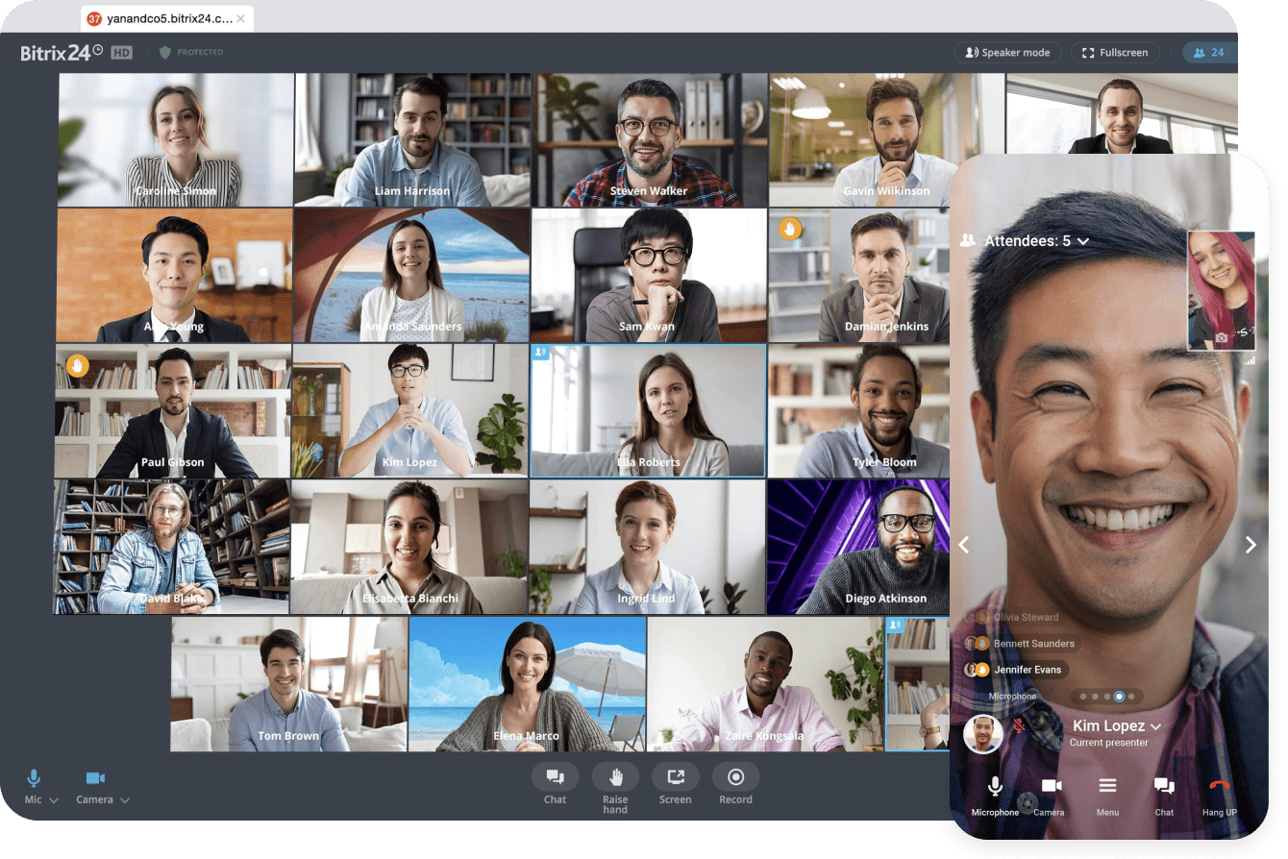Start screen sharing with Screen icon
The image size is (1288, 859).
[x=675, y=777]
